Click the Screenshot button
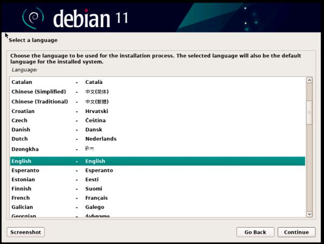The height and width of the screenshot is (244, 324). pos(25,232)
